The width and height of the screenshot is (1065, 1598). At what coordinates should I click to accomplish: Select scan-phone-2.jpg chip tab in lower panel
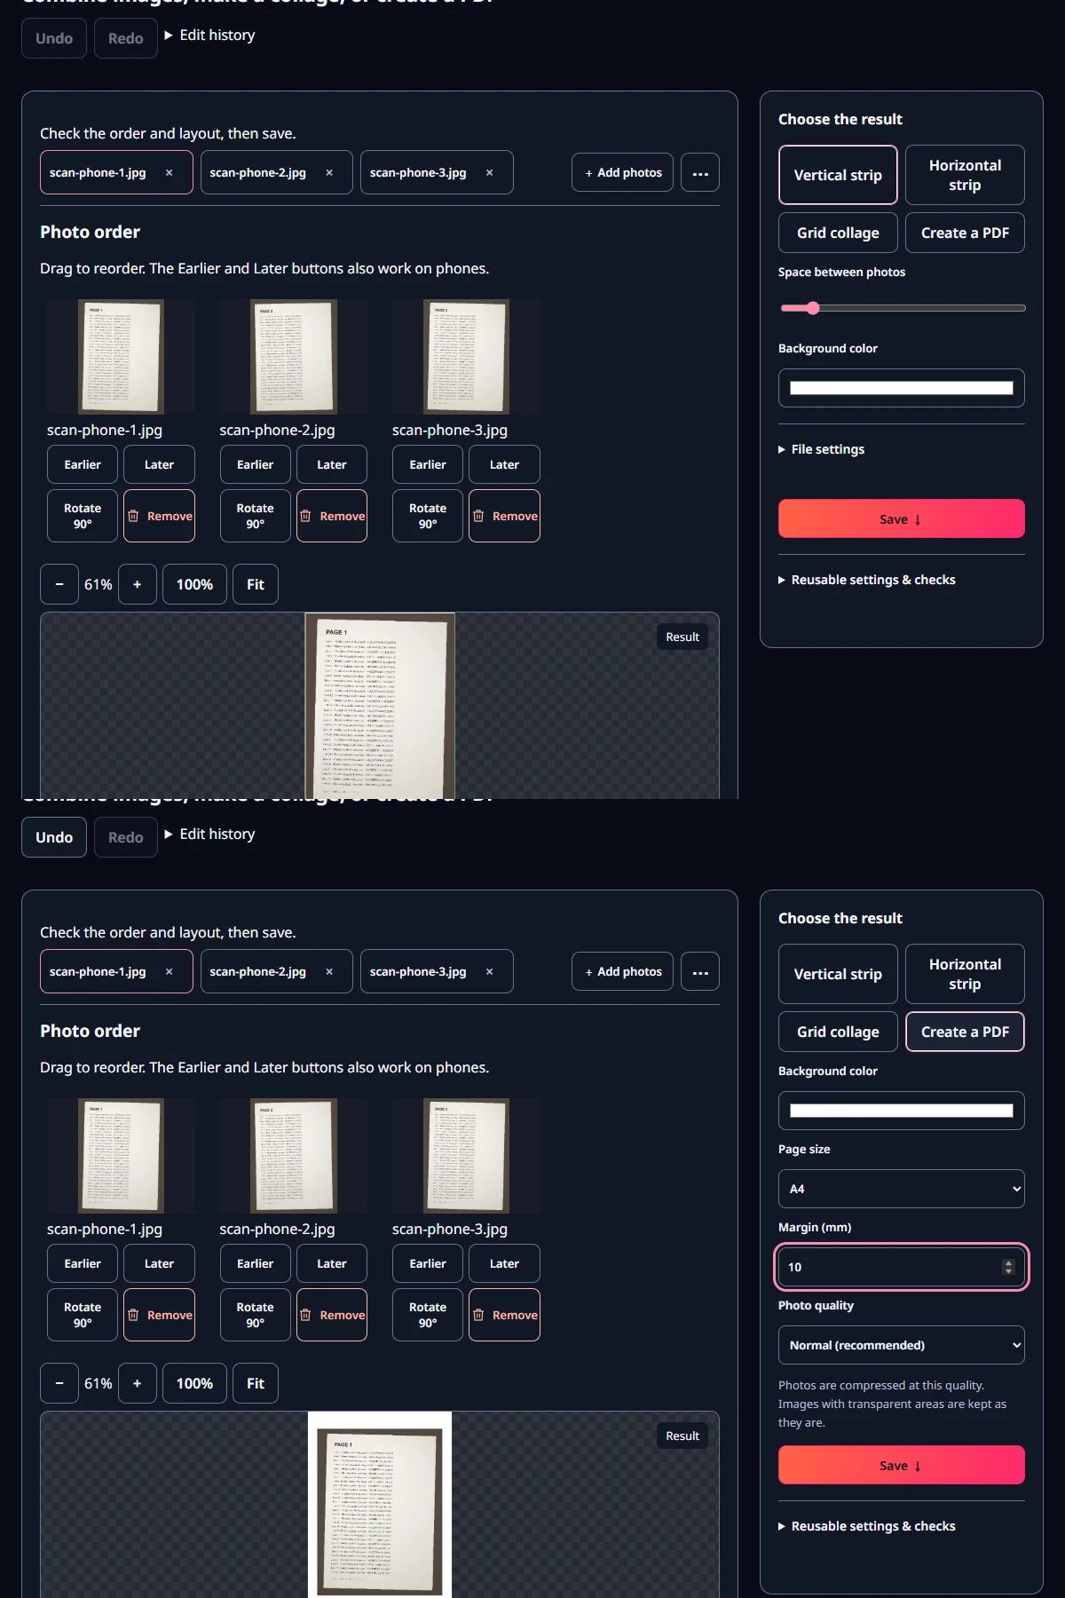(x=257, y=972)
